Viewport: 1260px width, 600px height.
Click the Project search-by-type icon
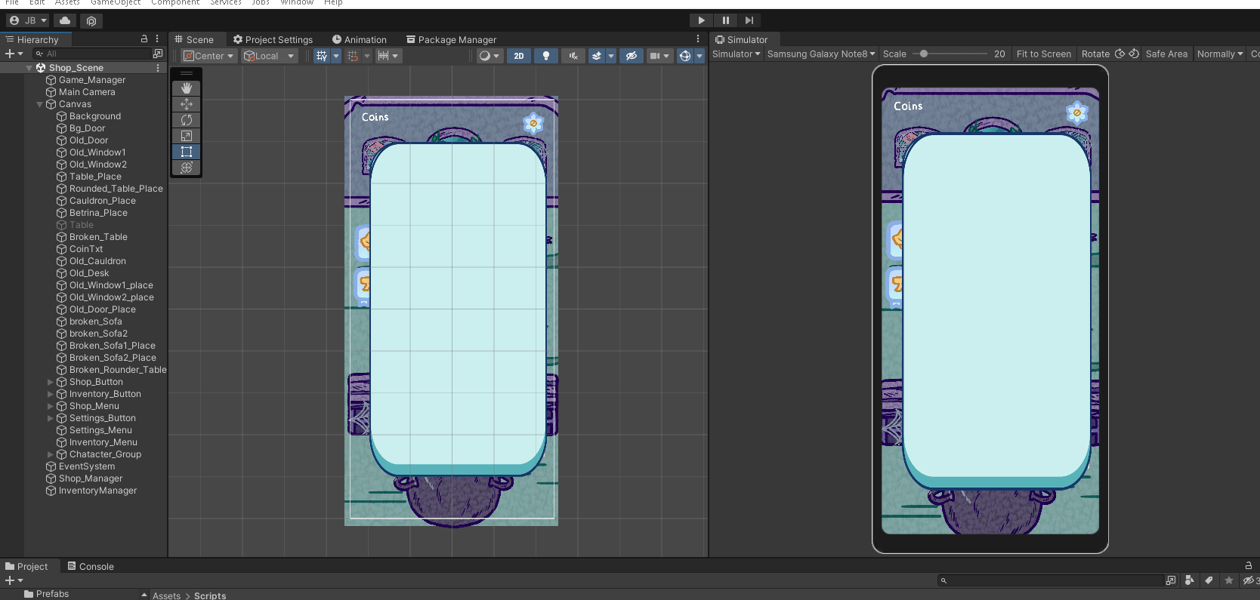[x=1190, y=580]
